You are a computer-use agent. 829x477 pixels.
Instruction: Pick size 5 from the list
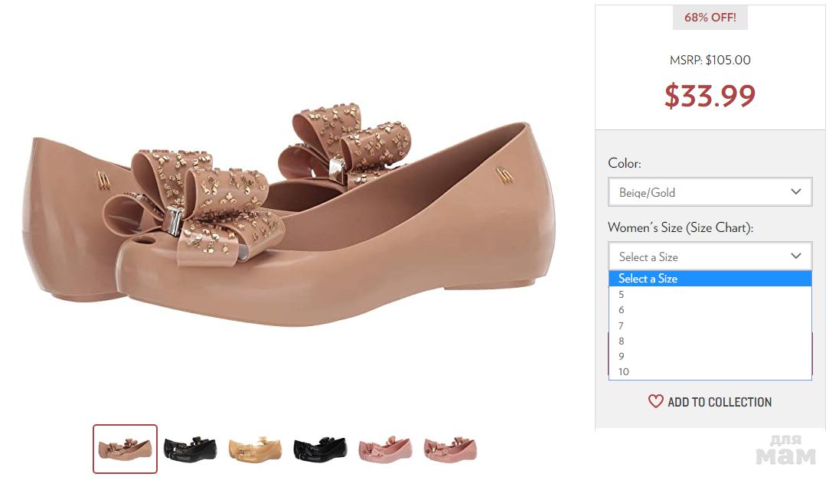[622, 295]
